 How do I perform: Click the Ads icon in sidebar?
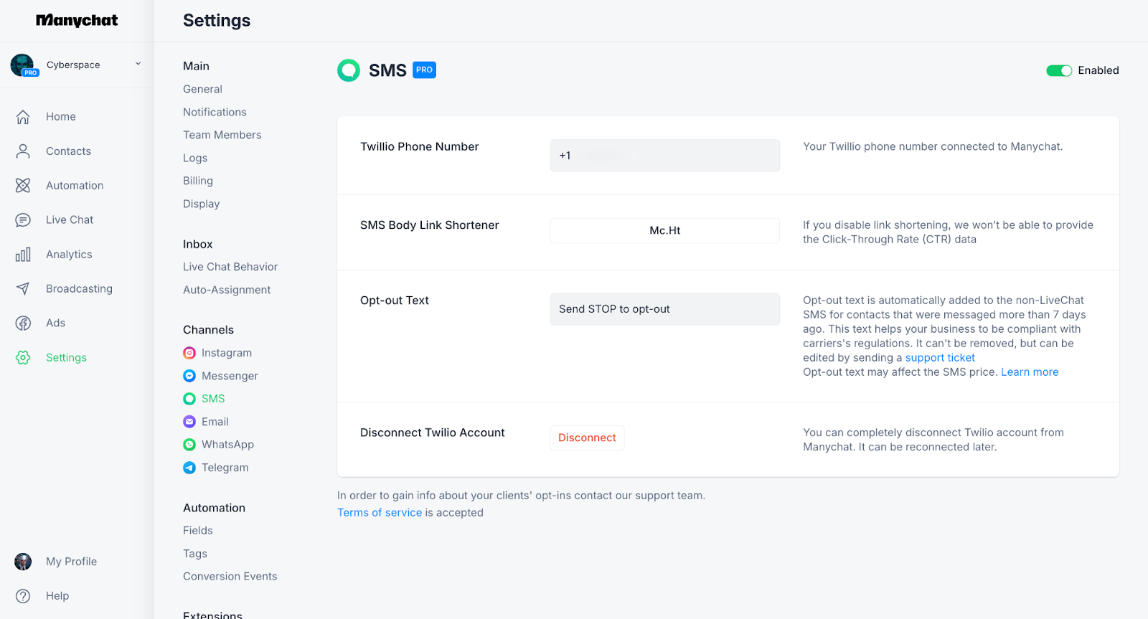click(x=23, y=323)
